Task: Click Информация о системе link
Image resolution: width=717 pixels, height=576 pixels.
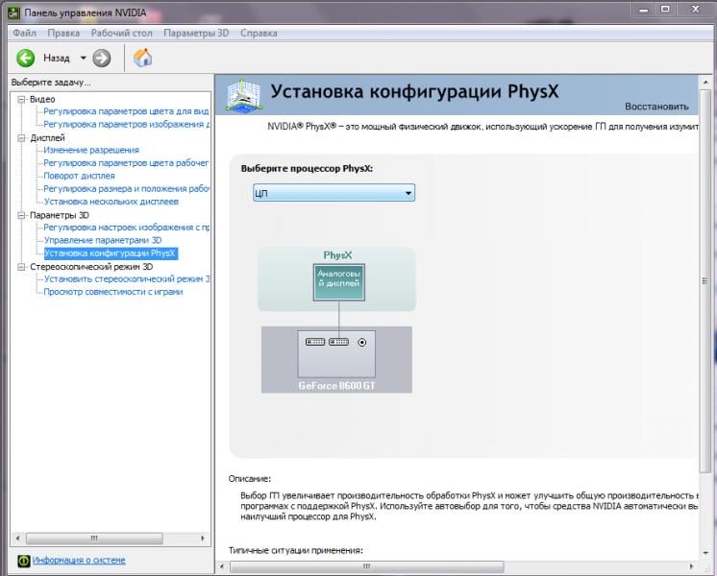Action: tap(79, 560)
